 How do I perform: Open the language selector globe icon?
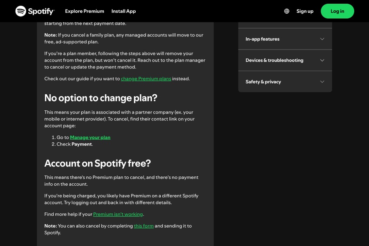click(x=287, y=11)
